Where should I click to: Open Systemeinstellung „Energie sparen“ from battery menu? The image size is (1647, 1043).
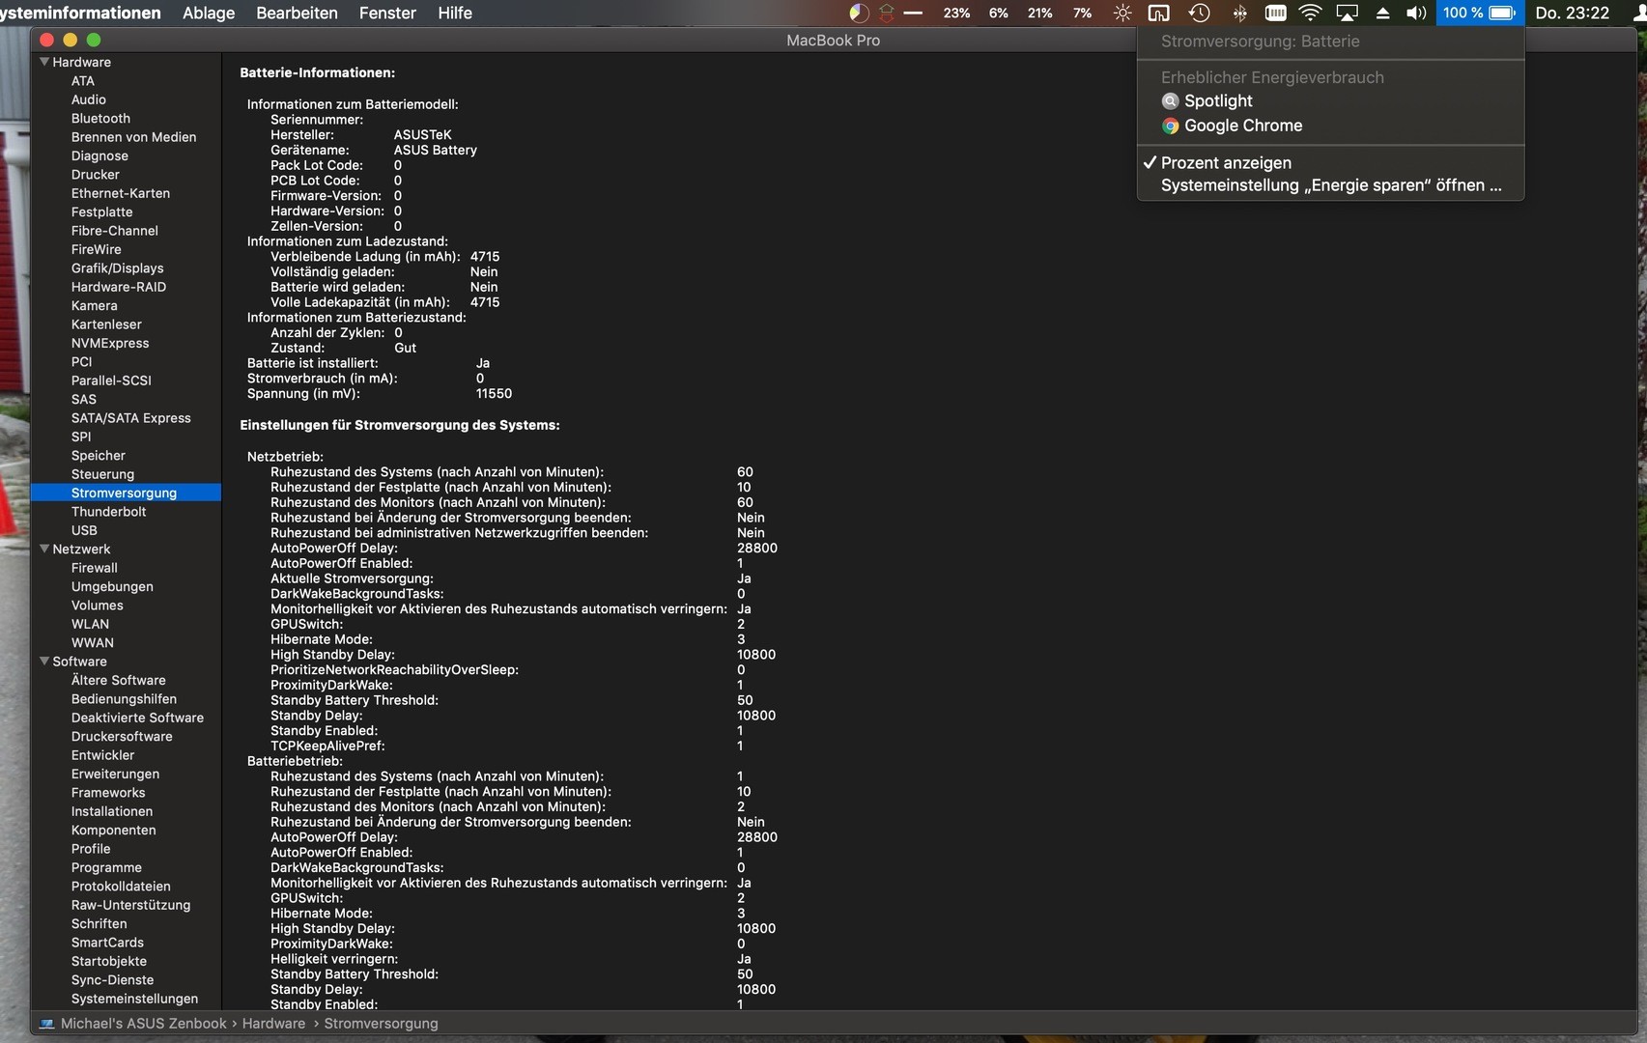[1331, 185]
